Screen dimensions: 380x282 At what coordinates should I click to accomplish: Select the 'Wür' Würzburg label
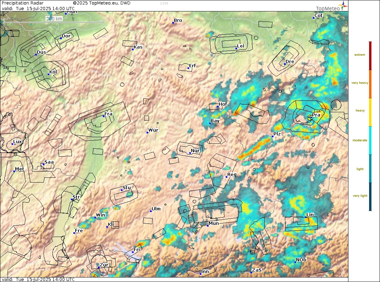[153, 130]
